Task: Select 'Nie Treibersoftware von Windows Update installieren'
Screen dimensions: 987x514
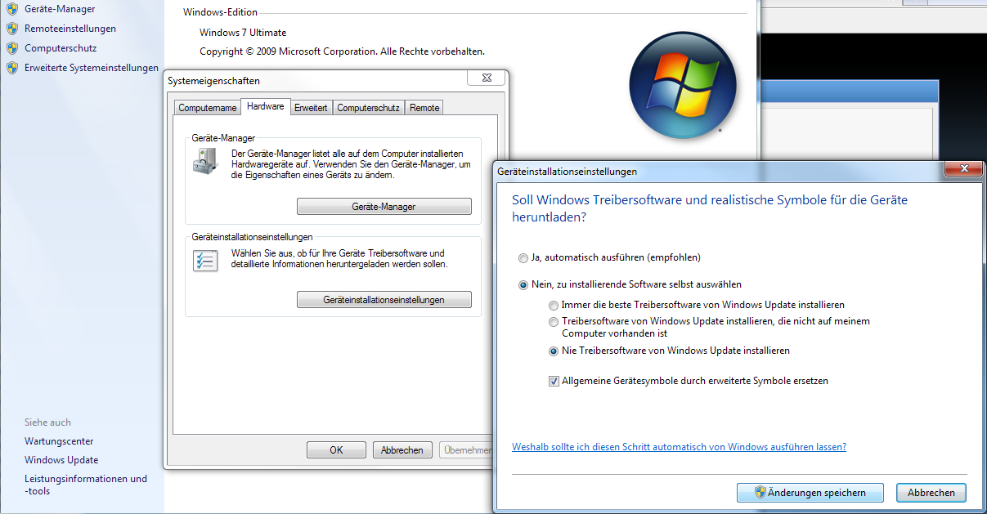Action: (669, 351)
